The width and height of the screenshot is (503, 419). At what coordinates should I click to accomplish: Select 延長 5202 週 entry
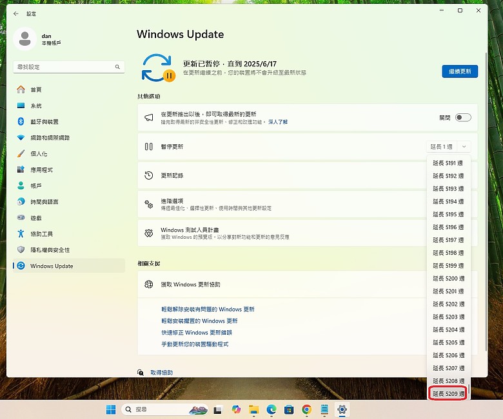pyautogui.click(x=448, y=304)
